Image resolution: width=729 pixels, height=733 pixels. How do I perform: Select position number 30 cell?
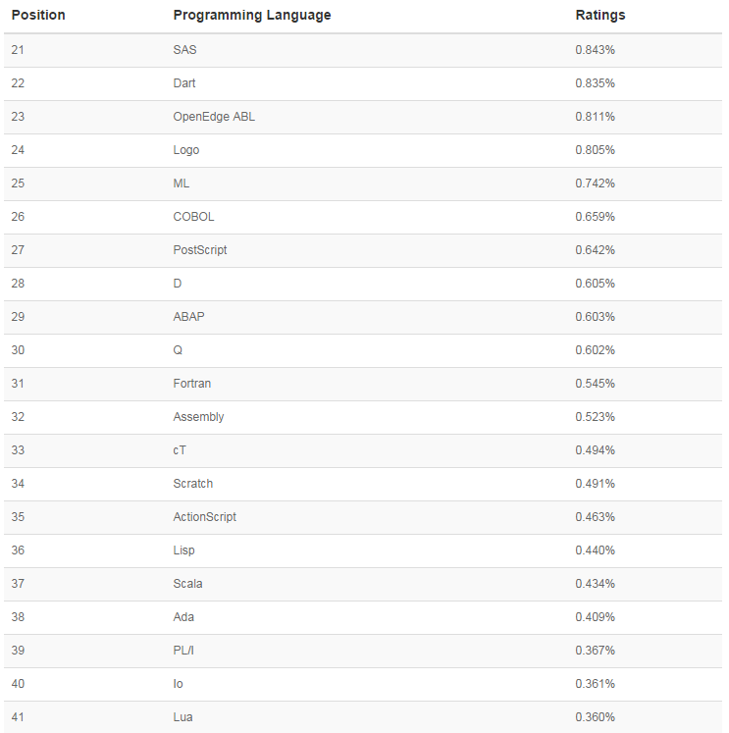coord(18,350)
